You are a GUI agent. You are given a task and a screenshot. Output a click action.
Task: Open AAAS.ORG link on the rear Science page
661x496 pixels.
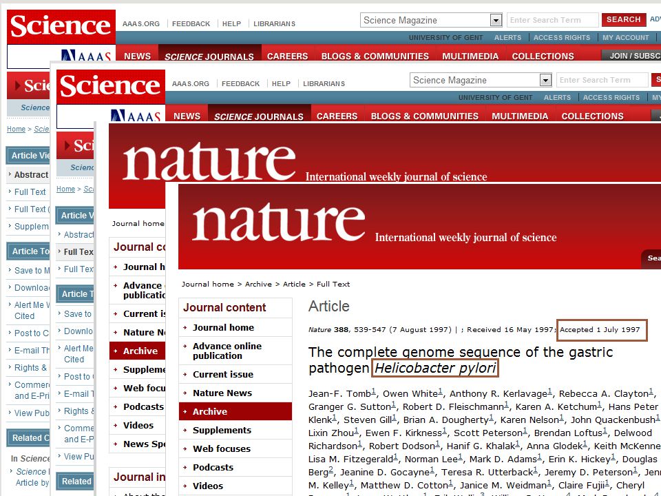[x=141, y=24]
